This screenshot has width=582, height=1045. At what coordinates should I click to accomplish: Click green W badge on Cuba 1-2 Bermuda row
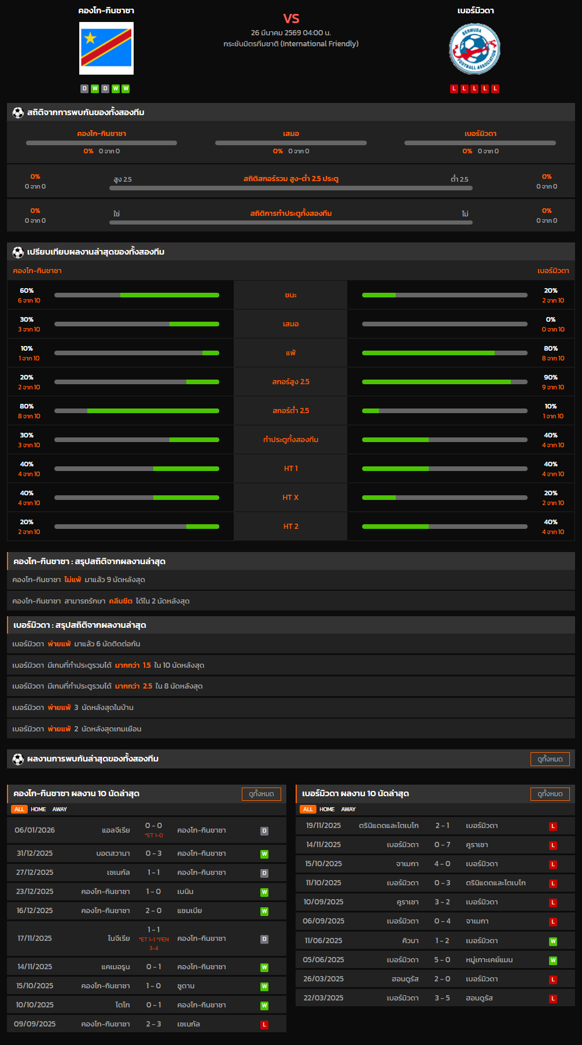tap(553, 941)
